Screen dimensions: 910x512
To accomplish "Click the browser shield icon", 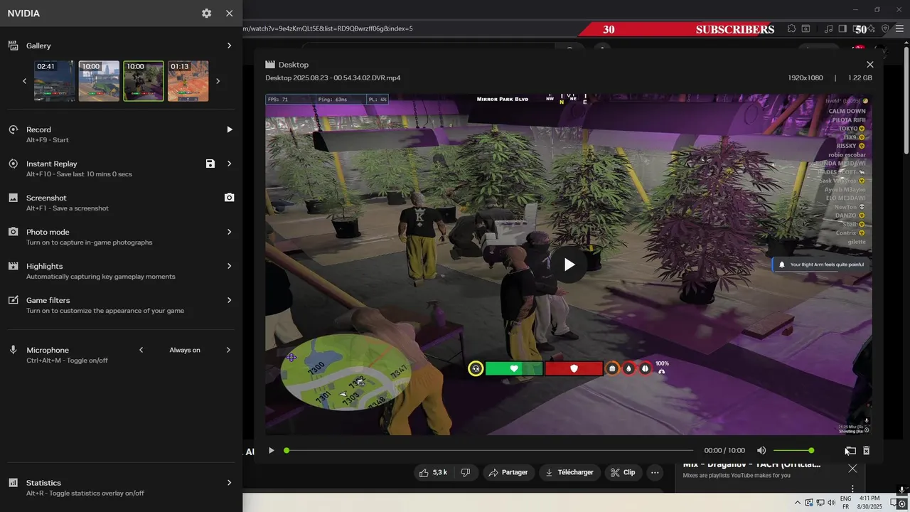I will pyautogui.click(x=885, y=28).
